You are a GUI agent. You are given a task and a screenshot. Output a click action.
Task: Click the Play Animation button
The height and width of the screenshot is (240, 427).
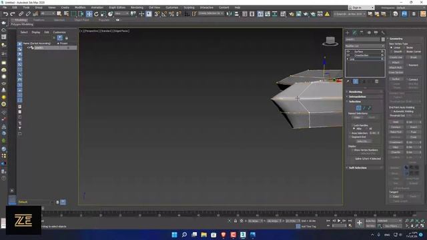pos(339,221)
